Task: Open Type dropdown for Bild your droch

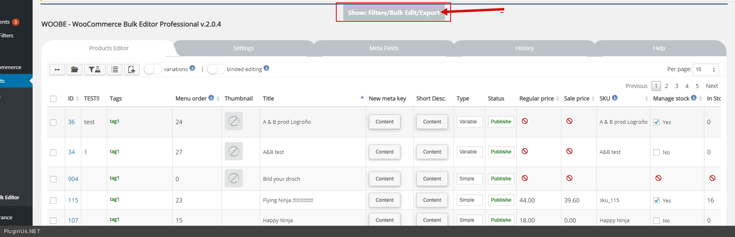Action: 469,179
